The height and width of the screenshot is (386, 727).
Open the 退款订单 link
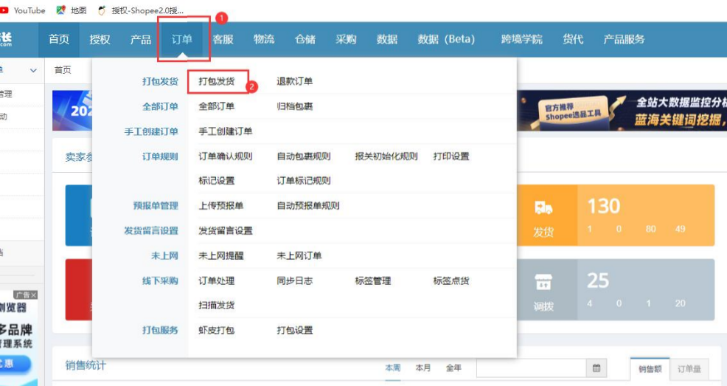(294, 81)
